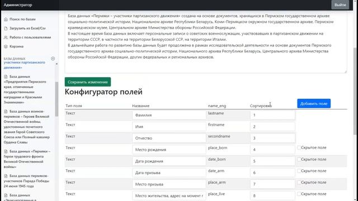Click the Администратор title text

click(x=18, y=5)
